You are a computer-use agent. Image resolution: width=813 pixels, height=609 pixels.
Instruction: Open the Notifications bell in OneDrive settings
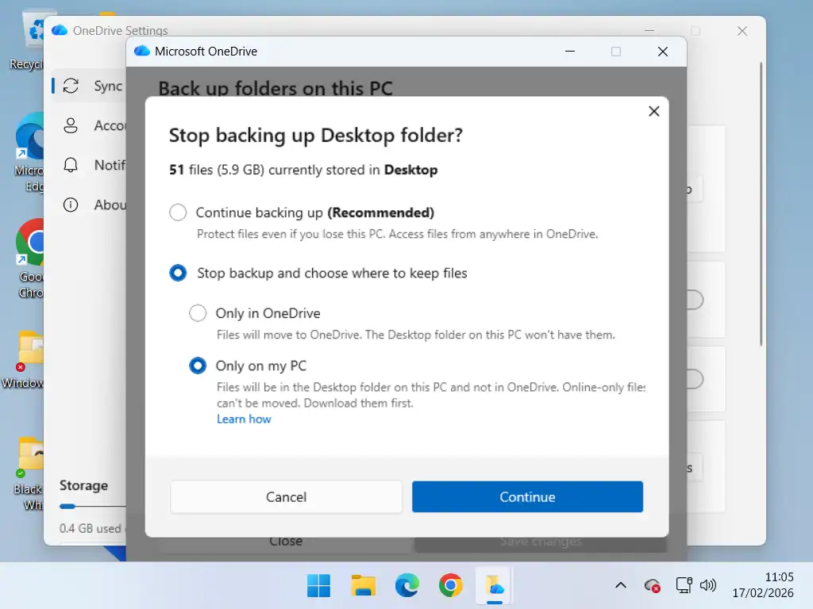tap(71, 165)
